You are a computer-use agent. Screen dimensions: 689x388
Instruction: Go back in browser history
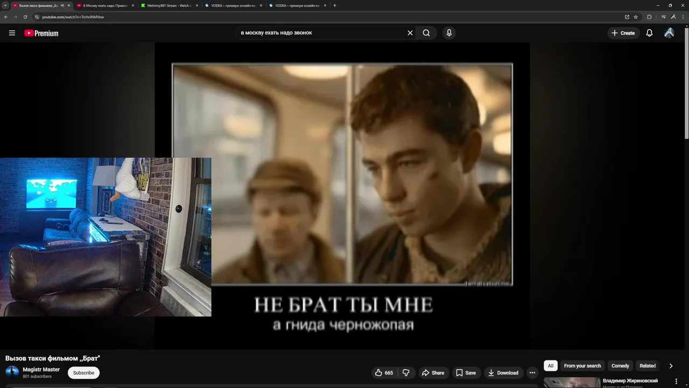6,17
